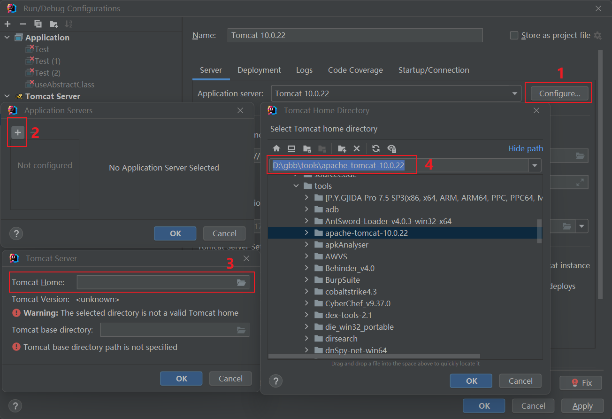612x419 pixels.
Task: Click OK in Application Servers dialog
Action: click(x=175, y=233)
